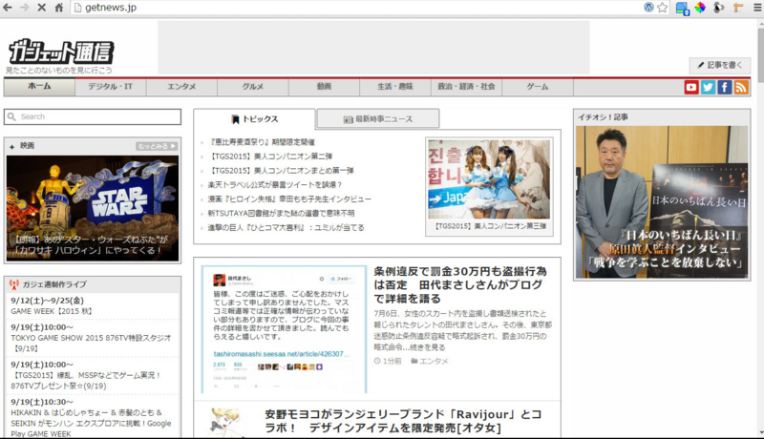Open the browser hamburger menu
The width and height of the screenshot is (764, 439).
pyautogui.click(x=757, y=8)
